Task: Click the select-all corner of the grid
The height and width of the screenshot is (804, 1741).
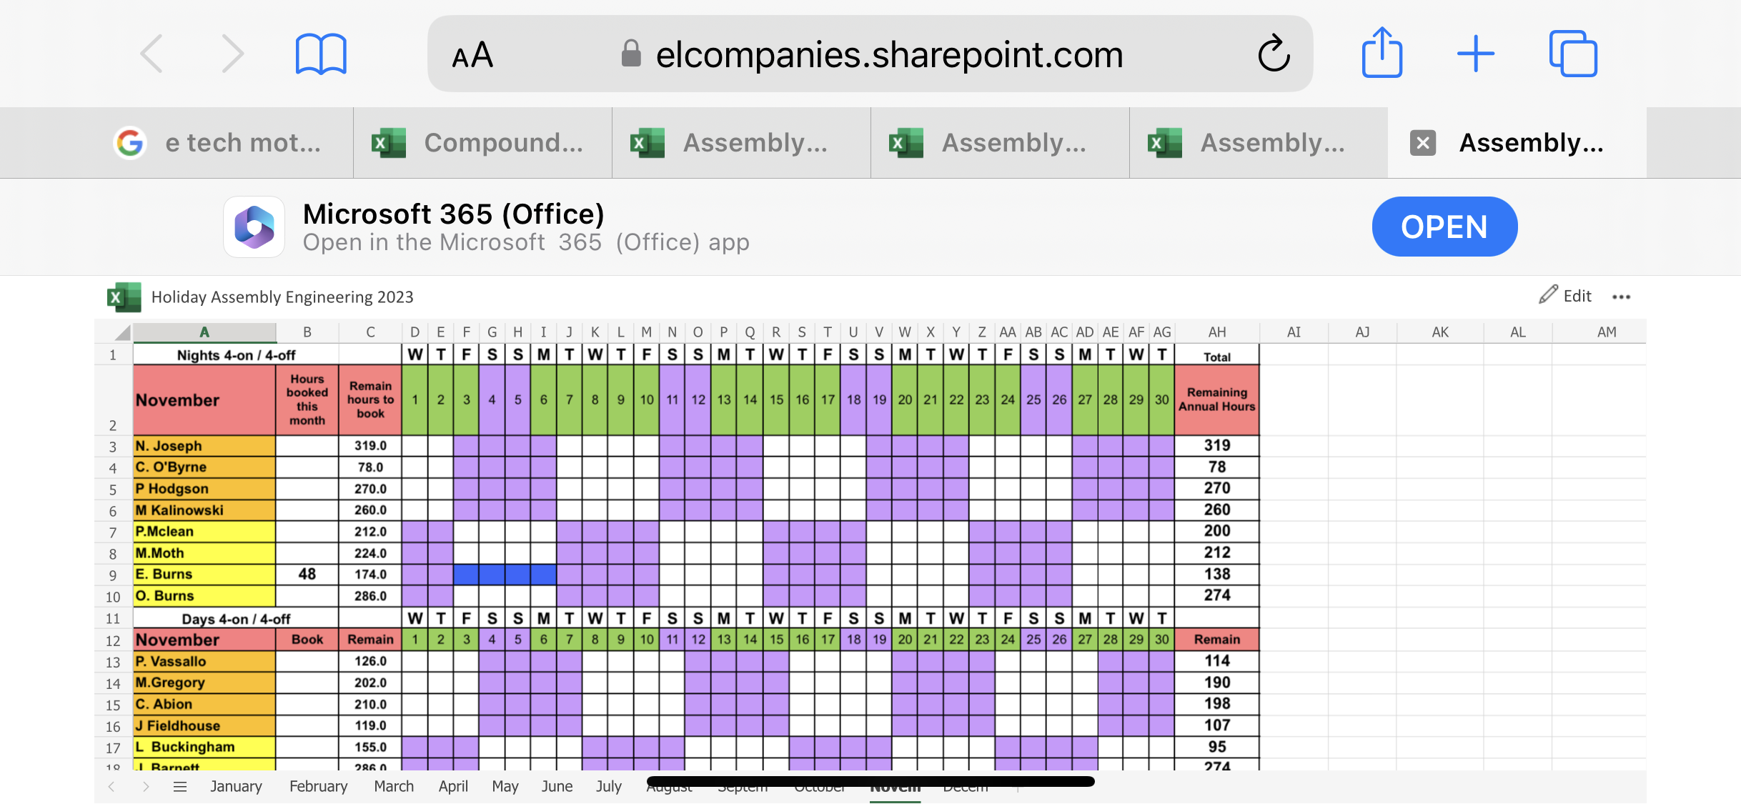Action: tap(122, 332)
